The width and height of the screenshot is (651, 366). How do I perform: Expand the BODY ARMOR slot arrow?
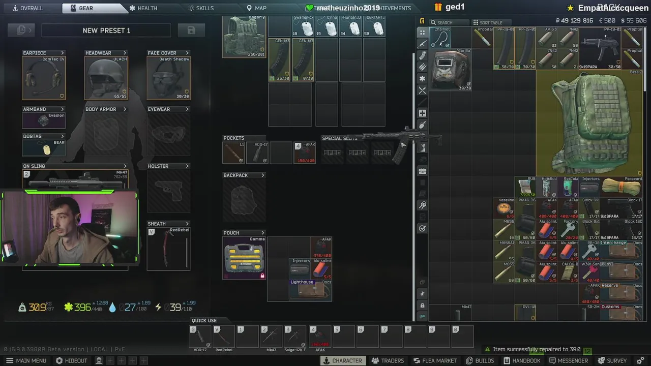coord(125,109)
